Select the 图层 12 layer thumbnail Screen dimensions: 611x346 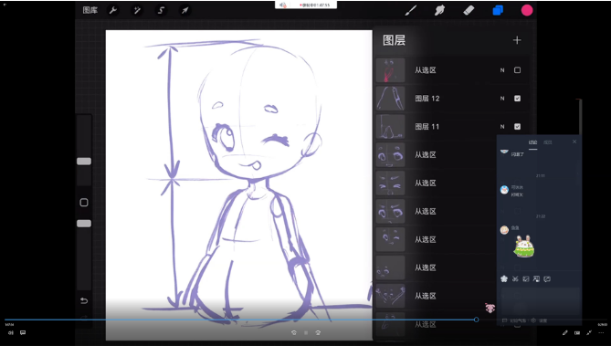(391, 99)
